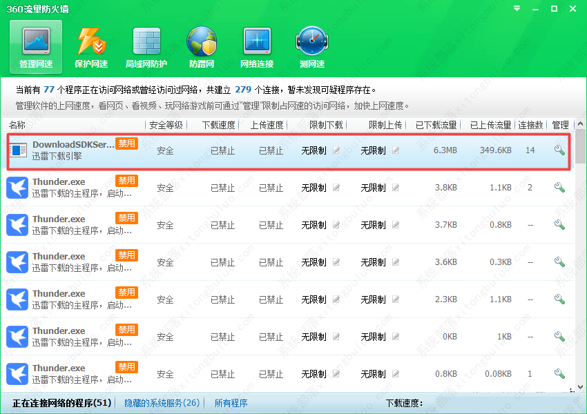The width and height of the screenshot is (587, 414).
Task: Open the 防蹭网 globe shield section
Action: (202, 47)
